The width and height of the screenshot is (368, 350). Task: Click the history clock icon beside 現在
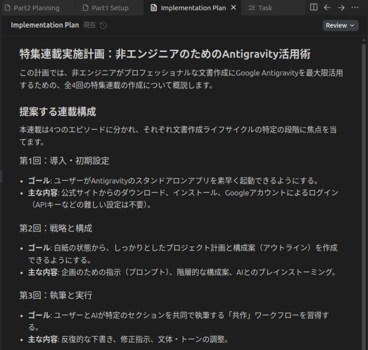pos(103,25)
